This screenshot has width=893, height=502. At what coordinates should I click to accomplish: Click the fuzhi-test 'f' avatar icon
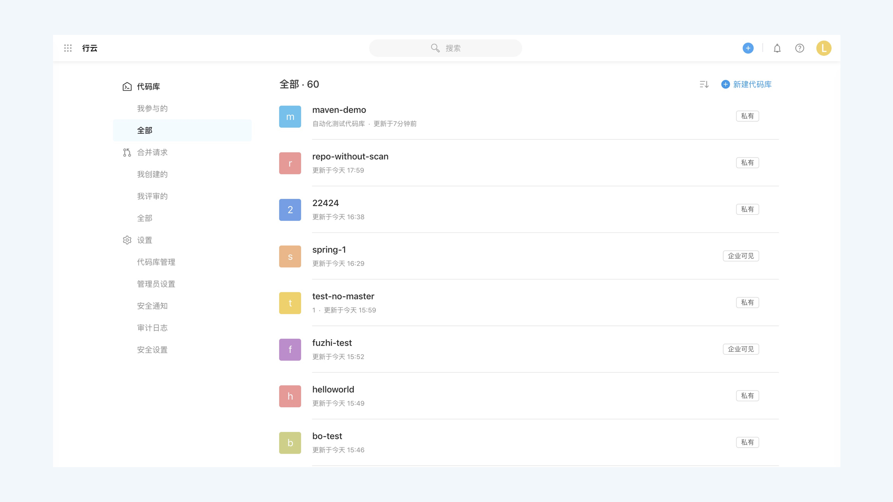290,350
